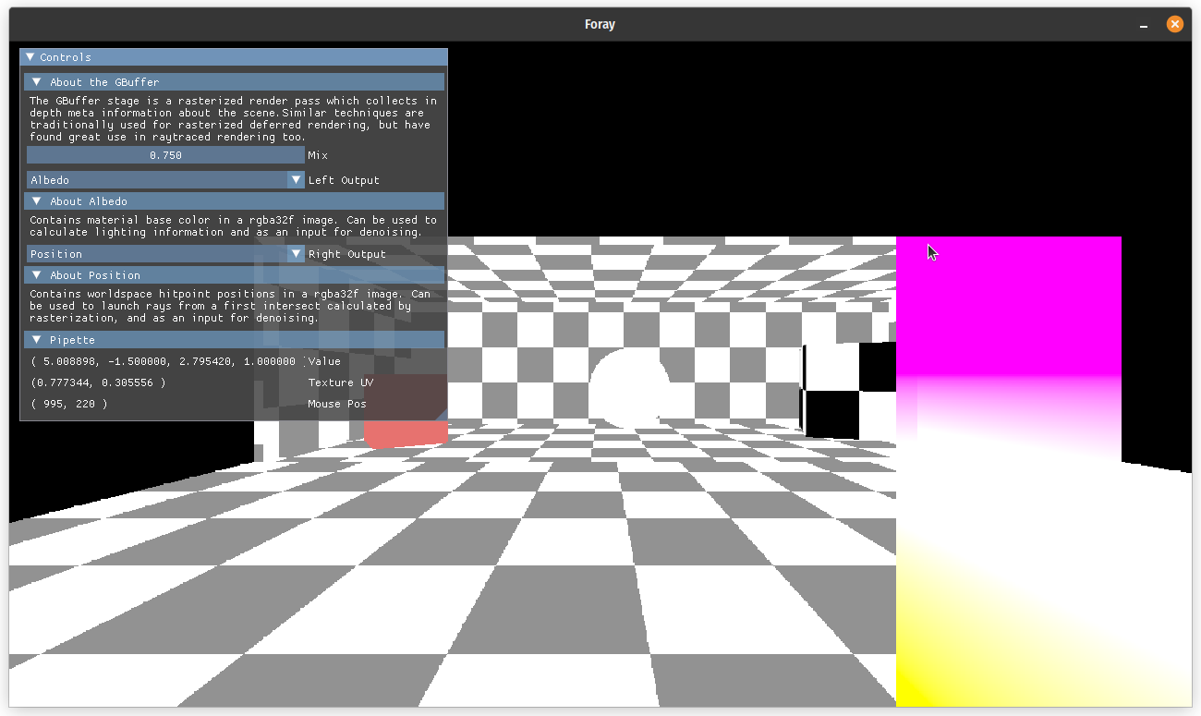Click the Controls window title bar

pyautogui.click(x=234, y=57)
